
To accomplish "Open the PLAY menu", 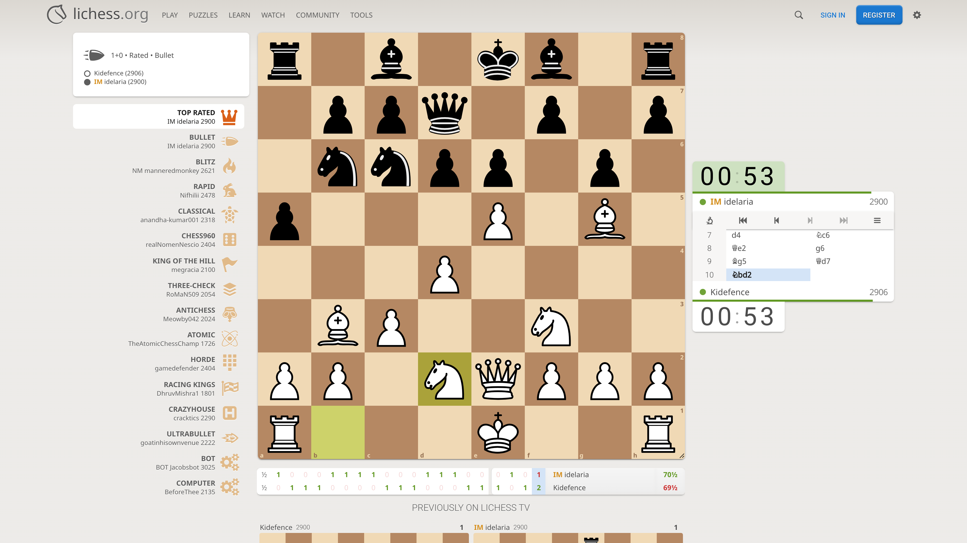I will tap(170, 15).
